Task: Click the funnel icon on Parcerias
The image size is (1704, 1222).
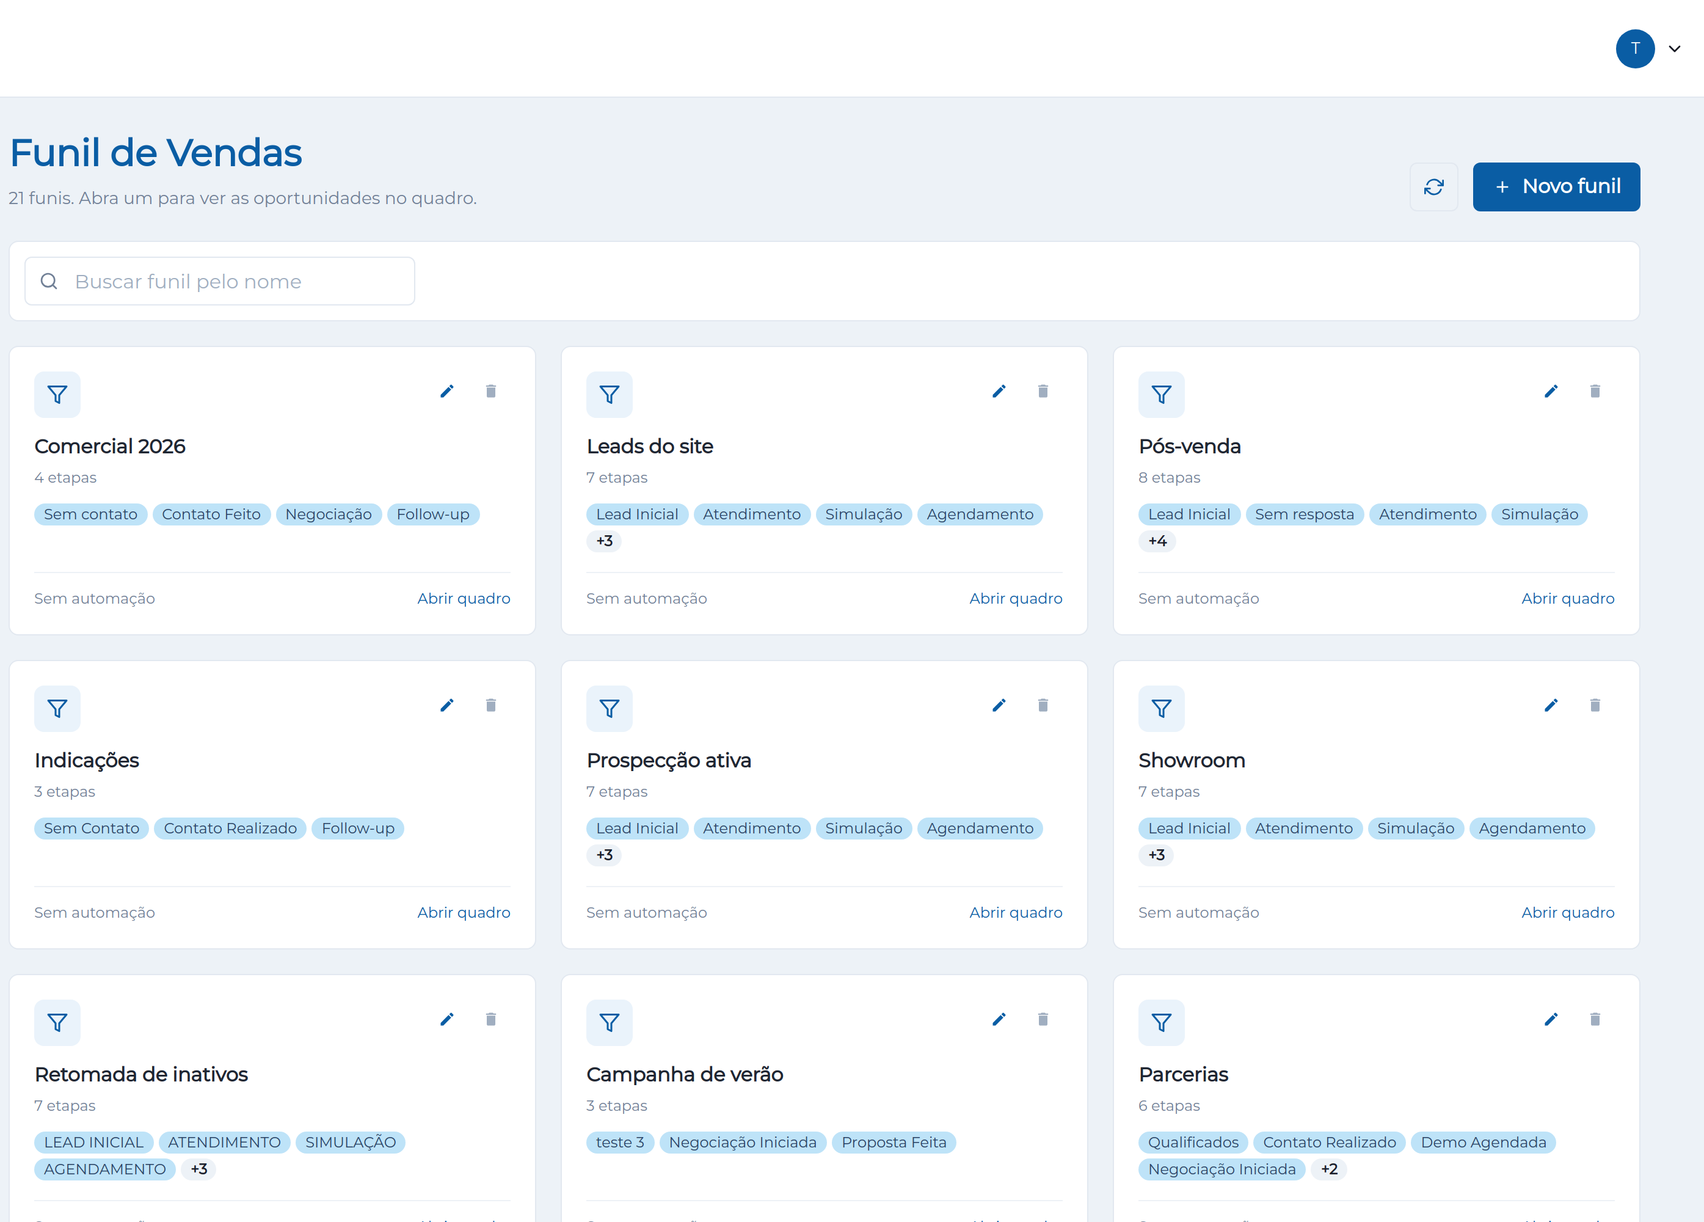Action: coord(1162,1023)
